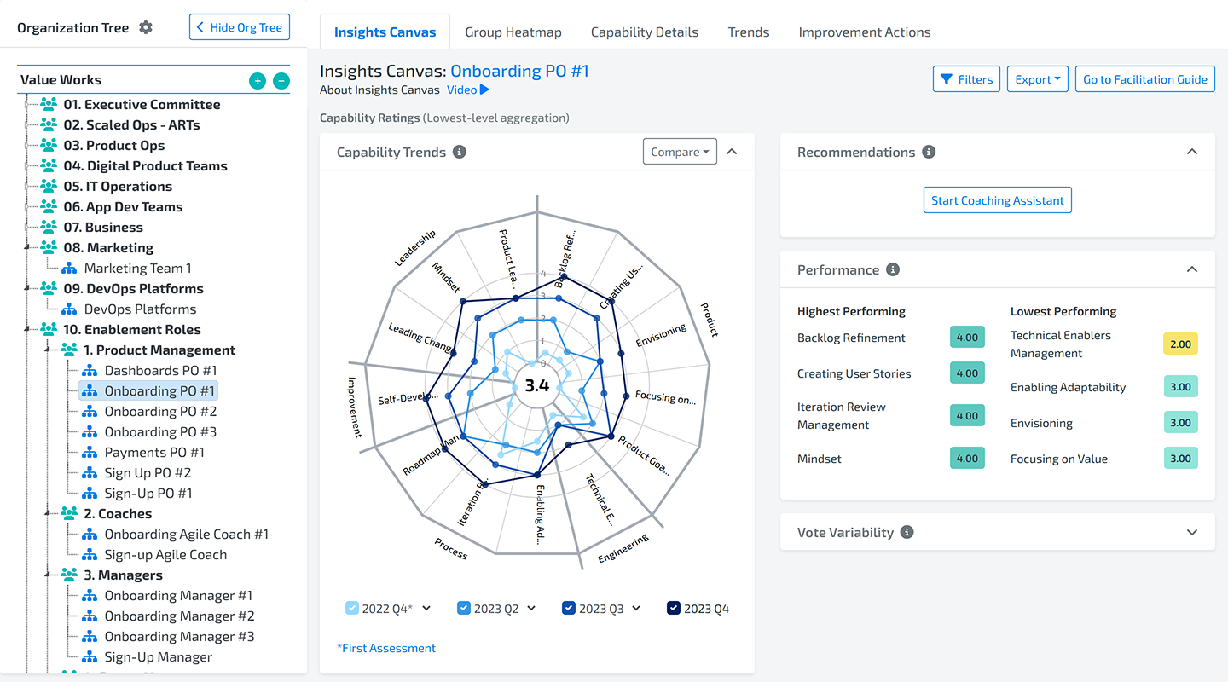The width and height of the screenshot is (1228, 682).
Task: Uncheck the 2022 Q4 assessment checkbox
Action: click(352, 608)
